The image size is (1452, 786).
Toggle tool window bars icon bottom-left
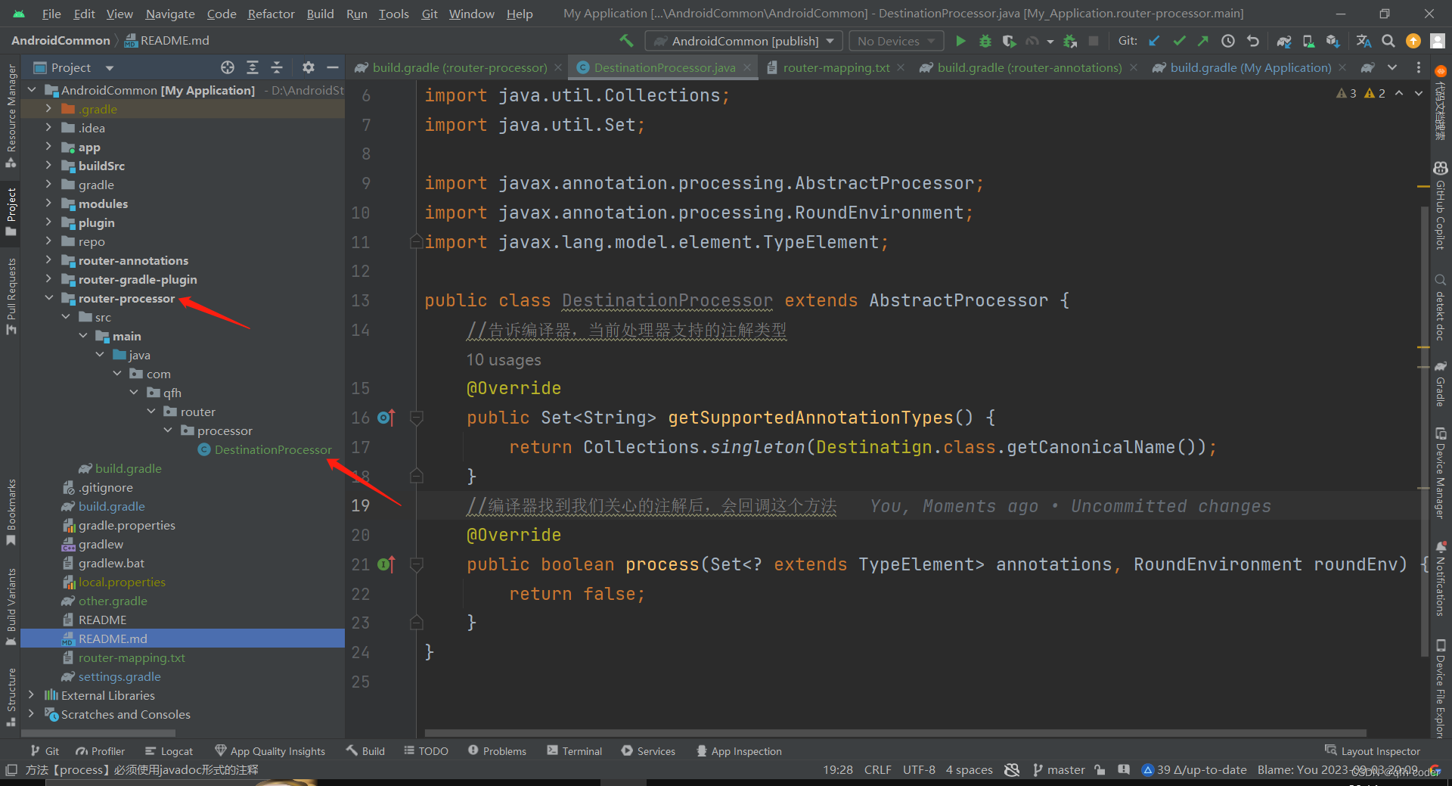pyautogui.click(x=11, y=770)
